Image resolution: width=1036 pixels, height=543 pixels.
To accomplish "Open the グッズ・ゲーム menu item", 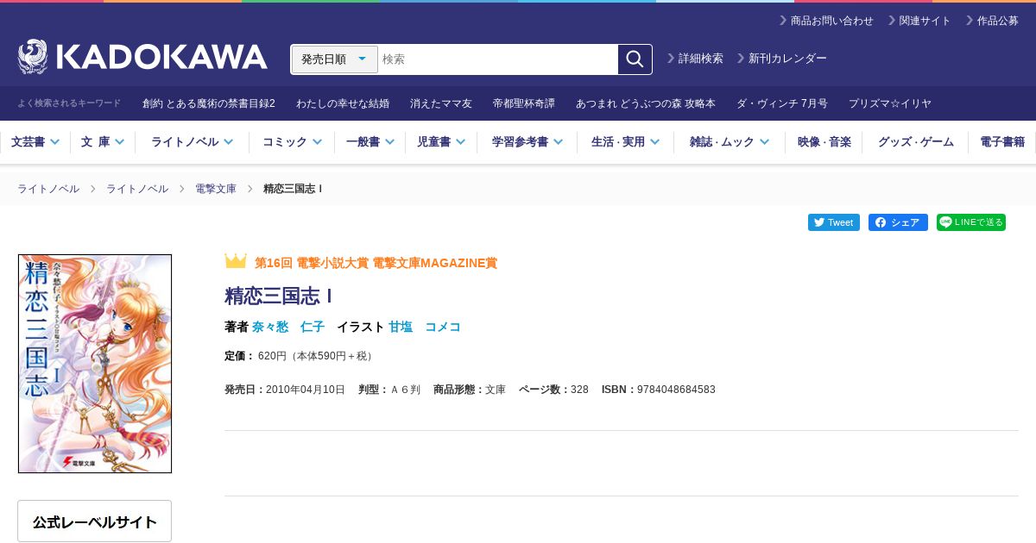I will (x=916, y=142).
